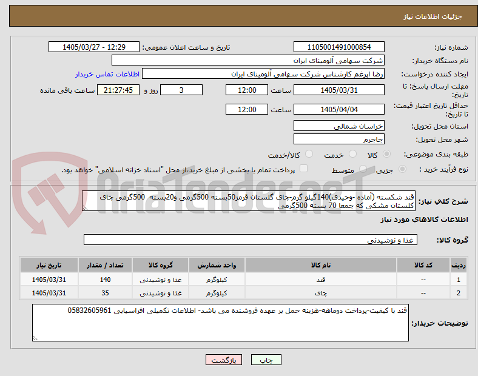Click the delivery province field خراسان شمالی

click(x=338, y=126)
